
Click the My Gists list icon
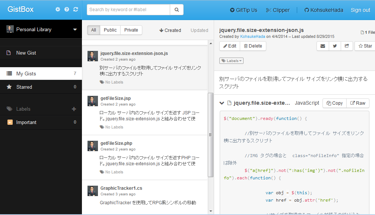point(9,74)
